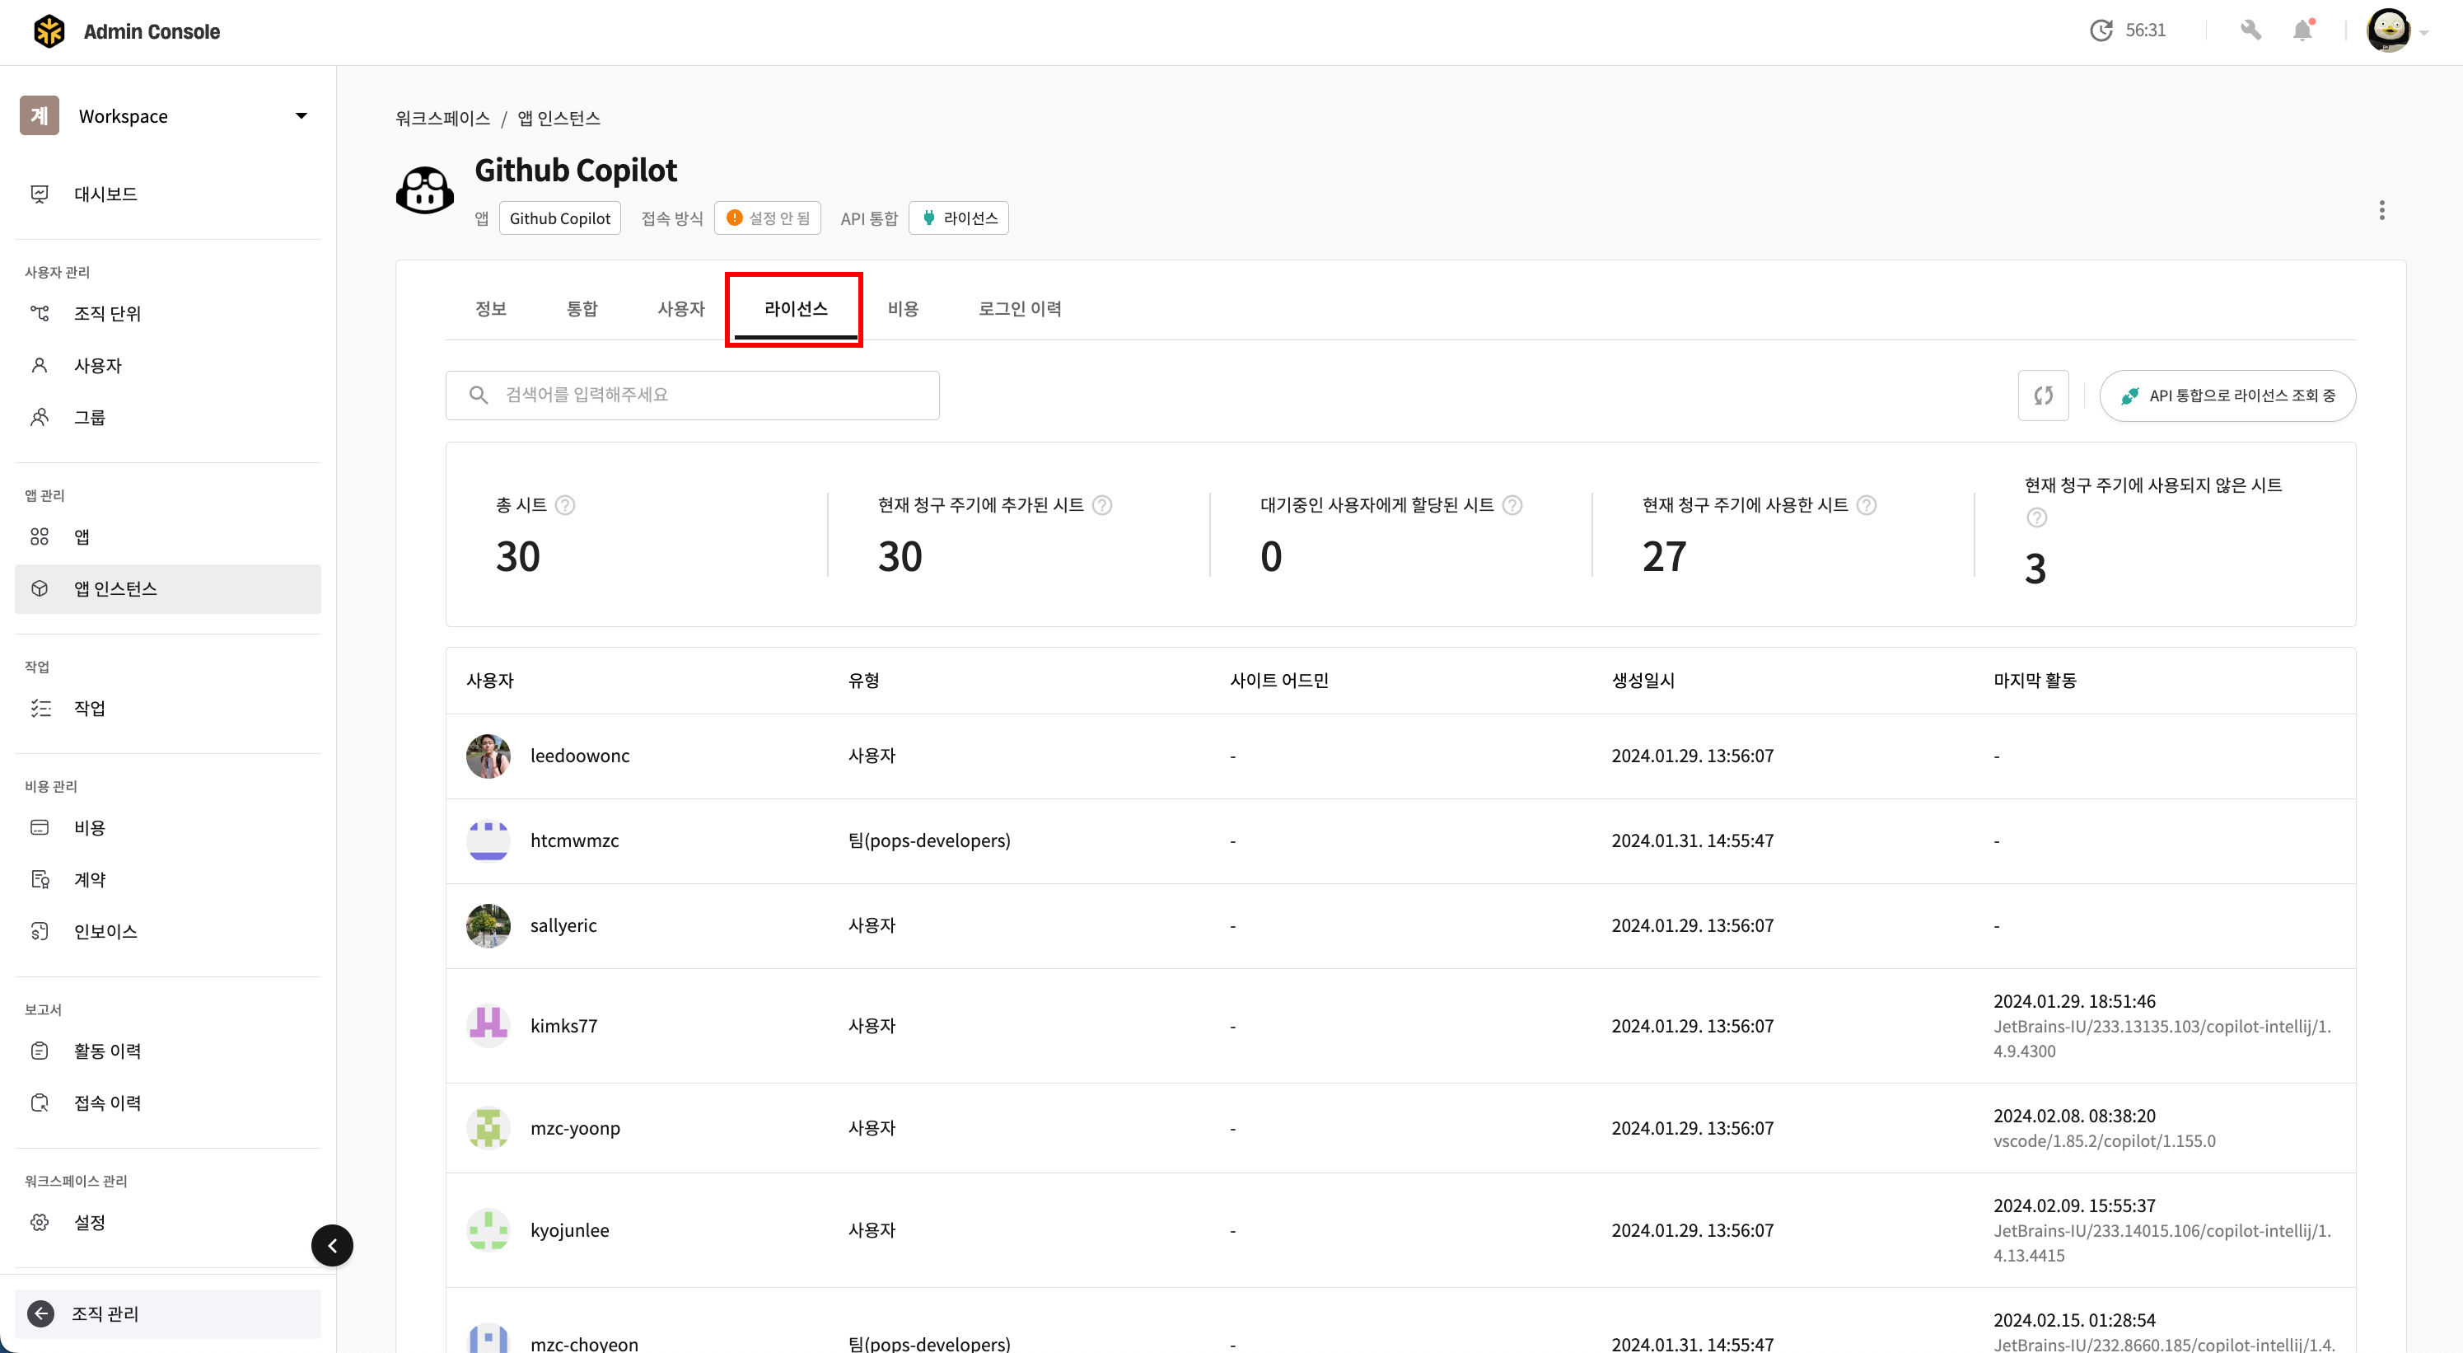Go back to 조직 관리

167,1313
